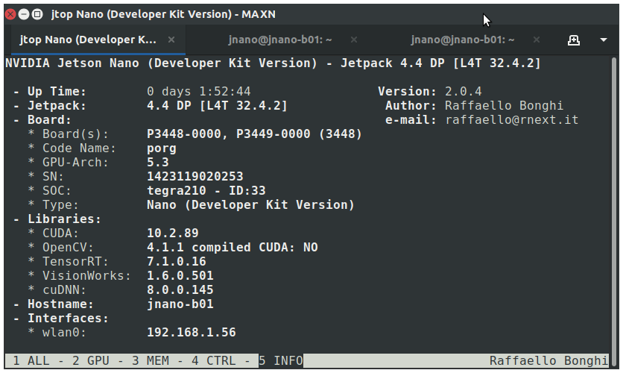Click the Interfaces: section label
This screenshot has height=376, width=626.
(x=68, y=319)
